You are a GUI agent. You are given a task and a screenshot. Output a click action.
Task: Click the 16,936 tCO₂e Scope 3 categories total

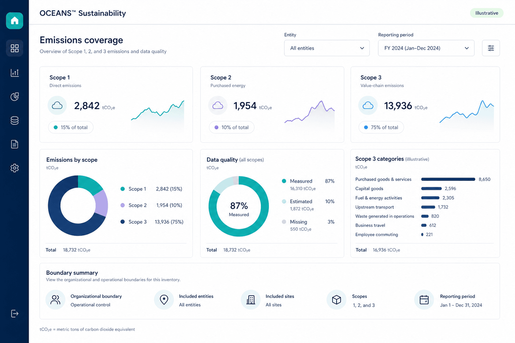pos(386,250)
